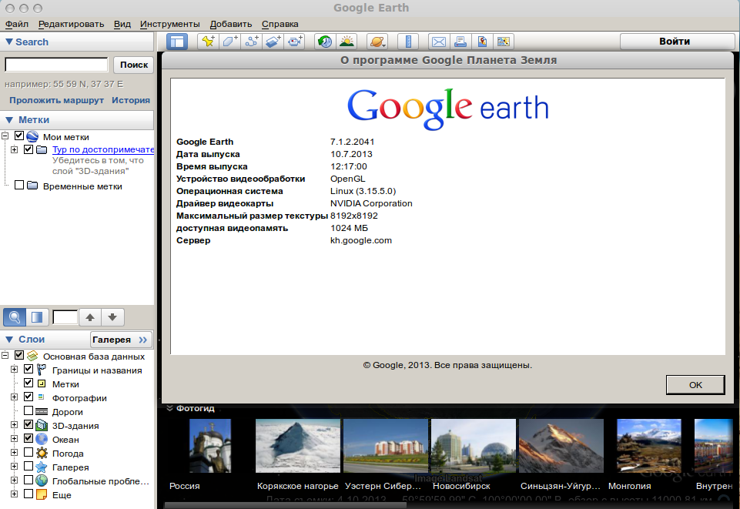Click the Океан globe icon
Image resolution: width=740 pixels, height=509 pixels.
(42, 439)
